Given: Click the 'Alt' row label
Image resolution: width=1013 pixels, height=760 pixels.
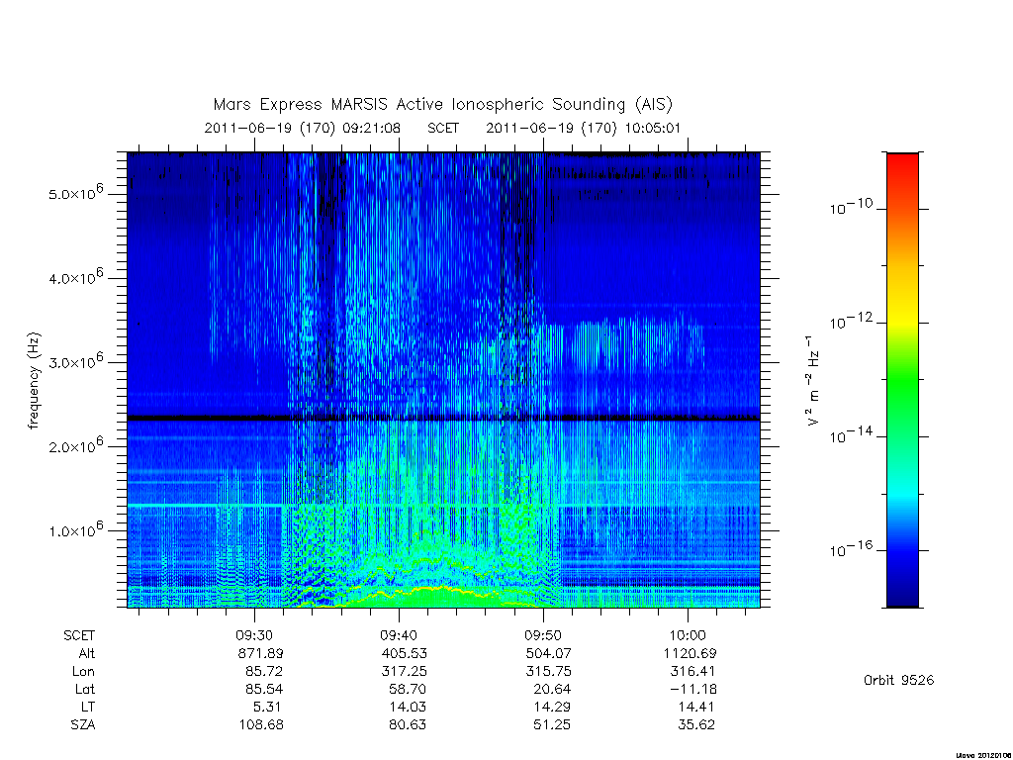Looking at the screenshot, I should [87, 653].
